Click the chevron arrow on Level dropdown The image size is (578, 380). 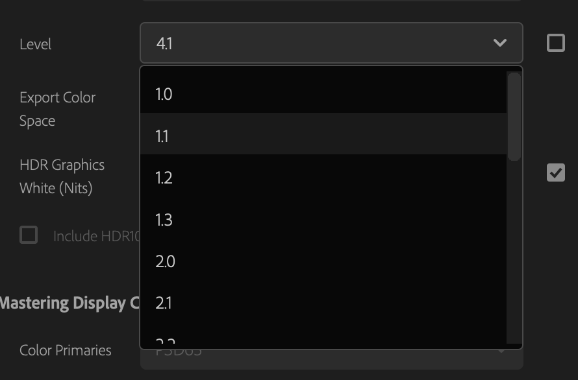tap(499, 43)
